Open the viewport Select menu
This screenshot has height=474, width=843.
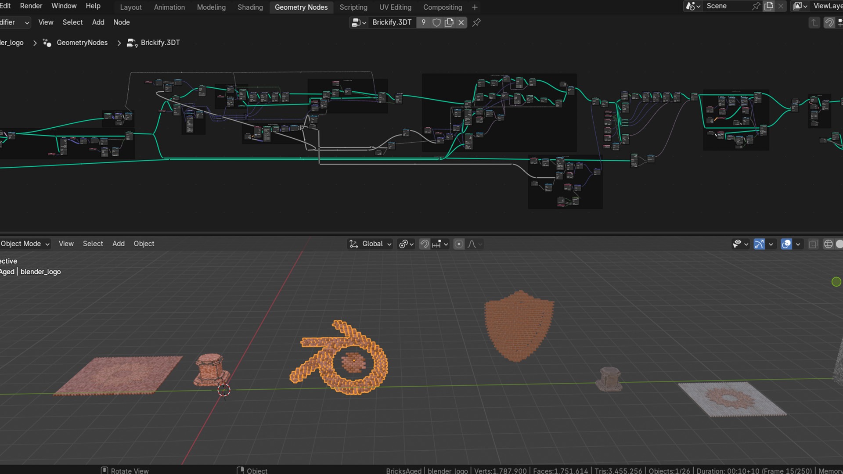point(93,244)
